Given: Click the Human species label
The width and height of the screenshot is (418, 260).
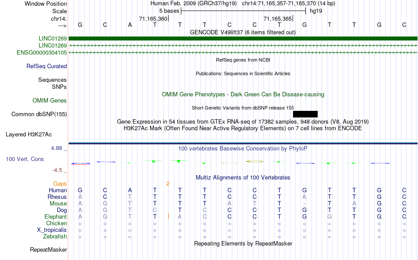Looking at the screenshot, I should pyautogui.click(x=58, y=190).
